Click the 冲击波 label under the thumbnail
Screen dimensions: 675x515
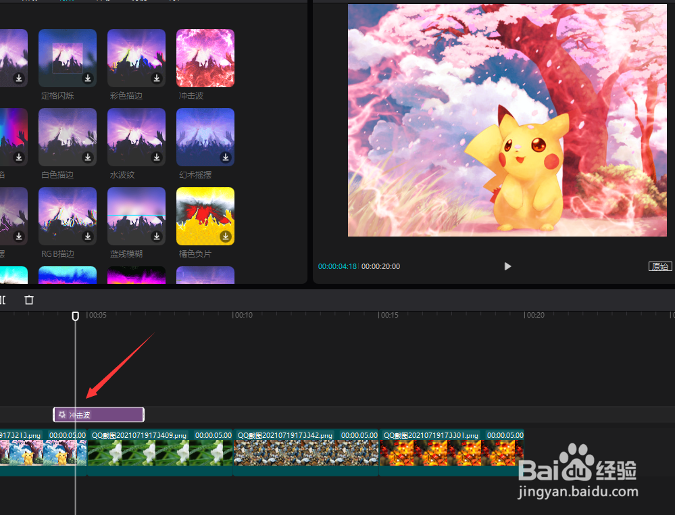tap(191, 95)
